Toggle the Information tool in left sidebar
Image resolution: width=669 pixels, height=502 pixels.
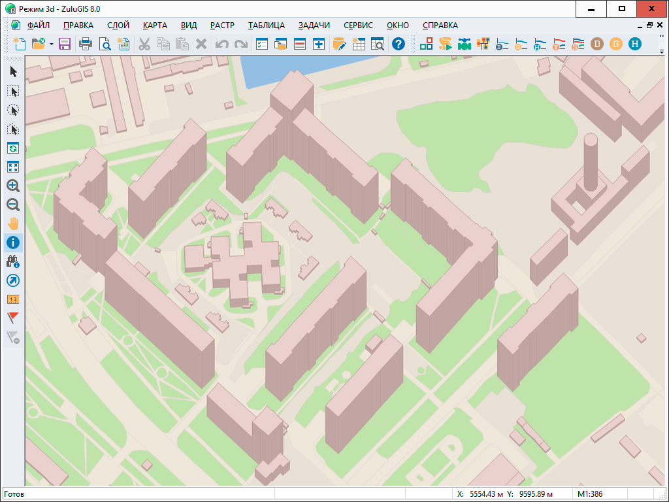12,243
